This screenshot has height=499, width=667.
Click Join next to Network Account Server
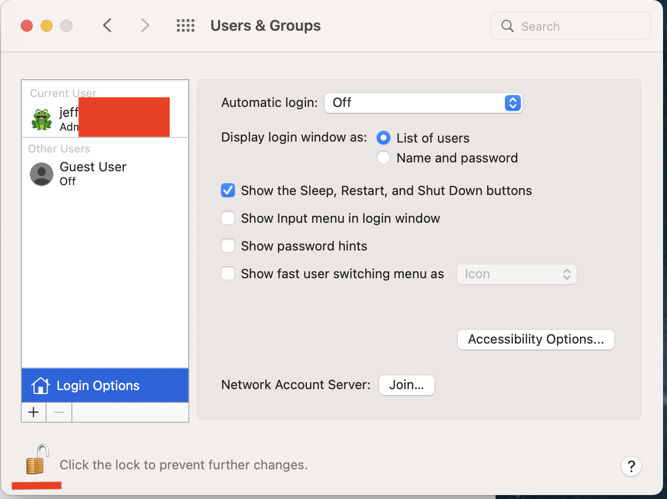[406, 385]
